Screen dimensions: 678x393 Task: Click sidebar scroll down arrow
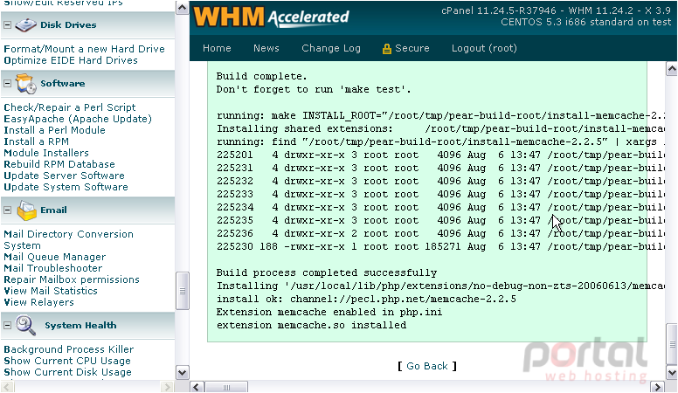click(x=182, y=372)
